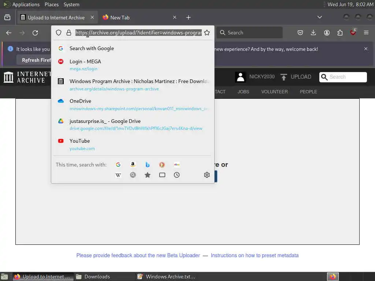The image size is (375, 281).
Task: Reload the current page
Action: pyautogui.click(x=35, y=33)
